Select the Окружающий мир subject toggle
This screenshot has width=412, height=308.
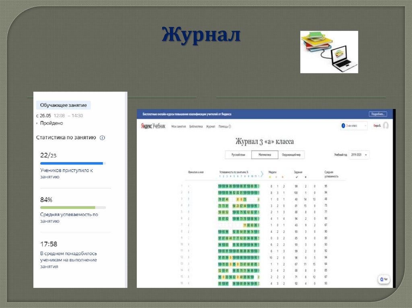[291, 155]
